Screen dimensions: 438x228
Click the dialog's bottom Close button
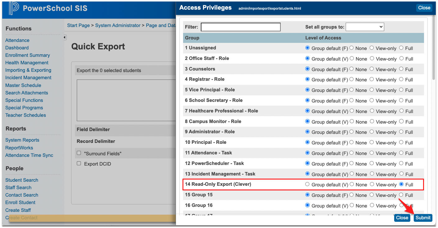(x=402, y=218)
